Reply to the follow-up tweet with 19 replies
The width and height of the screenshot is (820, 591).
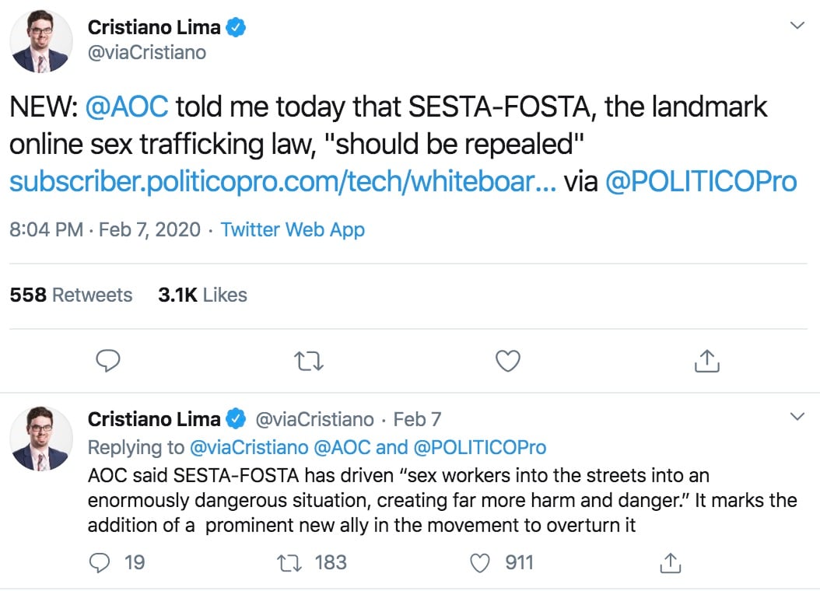click(x=100, y=563)
